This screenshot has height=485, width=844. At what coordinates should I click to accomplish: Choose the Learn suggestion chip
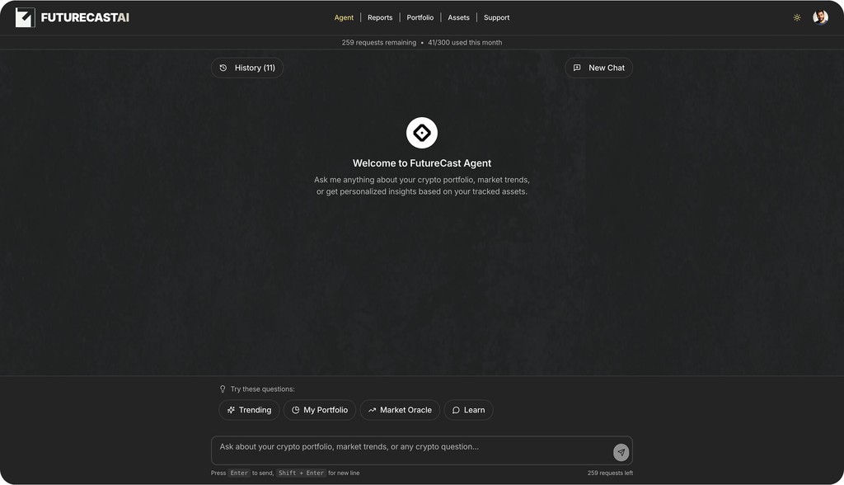click(x=468, y=410)
